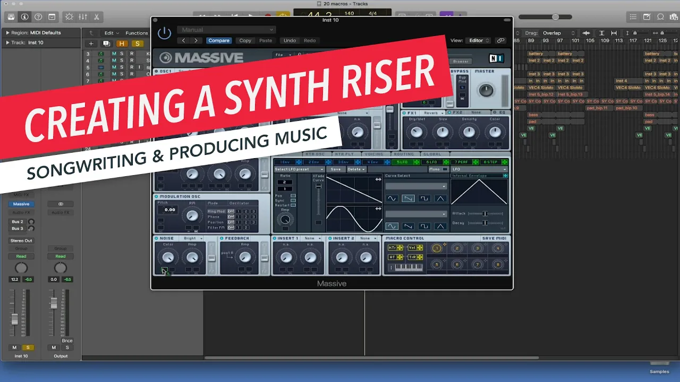The image size is (680, 382).
Task: Open the Edit menu in tracks area
Action: (x=112, y=33)
